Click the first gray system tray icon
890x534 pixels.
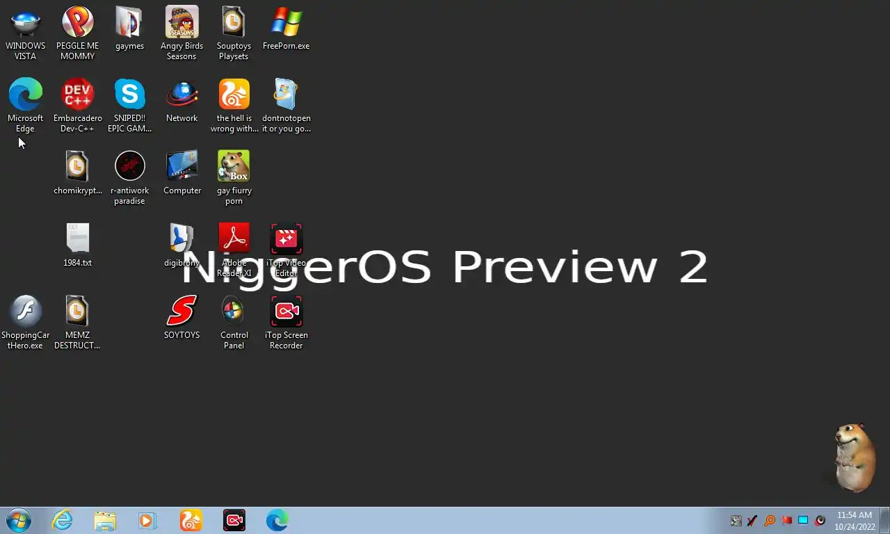pos(736,520)
